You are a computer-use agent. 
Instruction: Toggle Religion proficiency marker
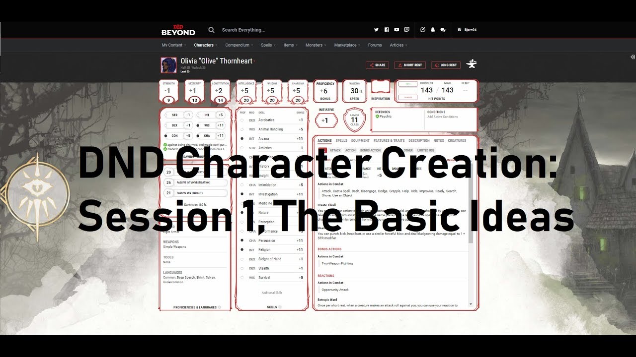pyautogui.click(x=242, y=250)
